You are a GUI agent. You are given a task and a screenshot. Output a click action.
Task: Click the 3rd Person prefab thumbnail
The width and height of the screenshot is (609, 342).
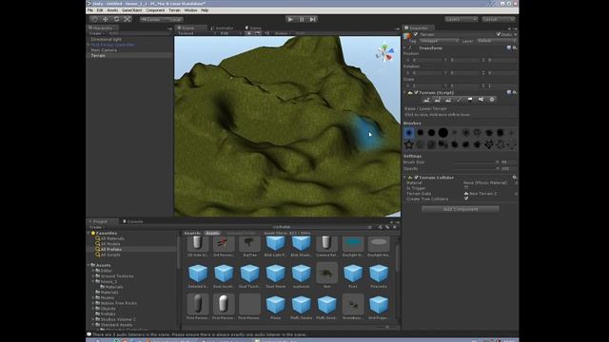point(224,244)
